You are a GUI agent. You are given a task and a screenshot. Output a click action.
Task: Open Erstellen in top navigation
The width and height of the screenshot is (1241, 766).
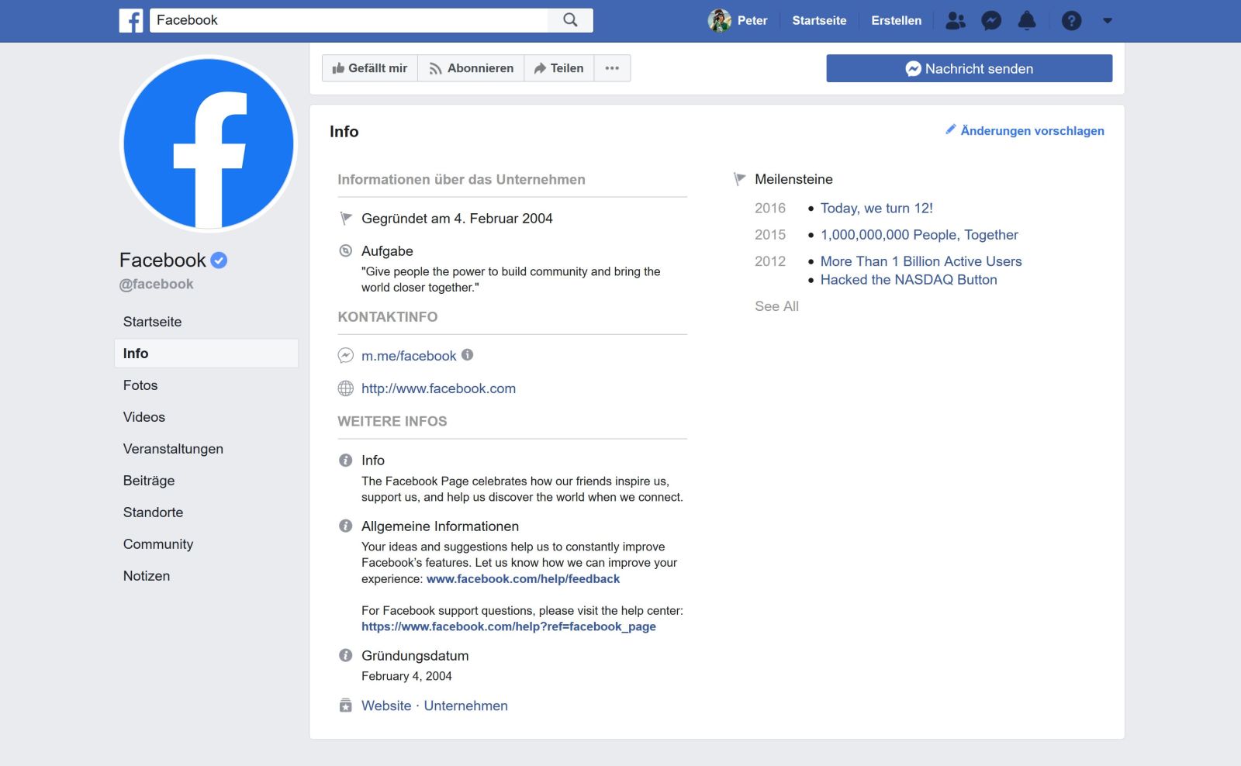click(x=896, y=21)
